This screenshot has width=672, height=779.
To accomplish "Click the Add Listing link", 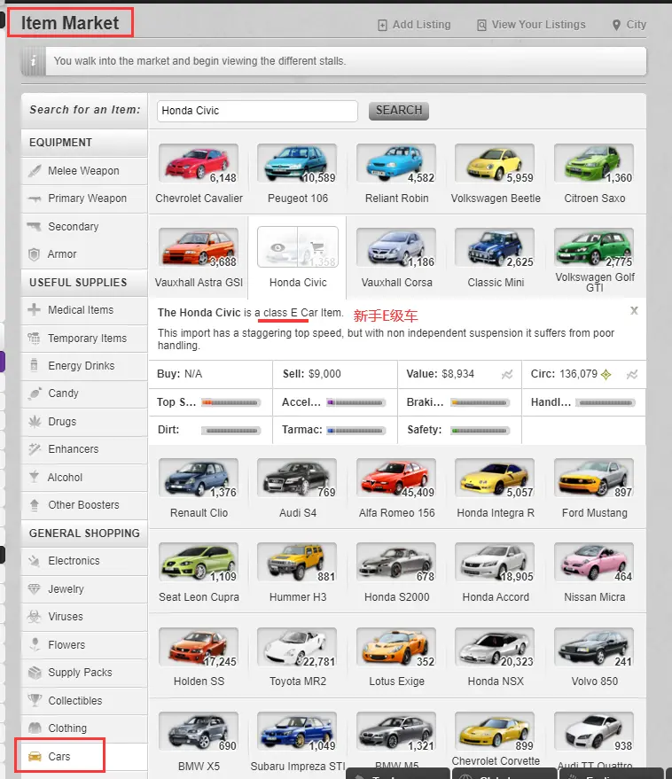I will point(414,25).
